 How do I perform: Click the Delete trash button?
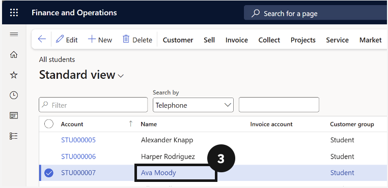pyautogui.click(x=137, y=40)
